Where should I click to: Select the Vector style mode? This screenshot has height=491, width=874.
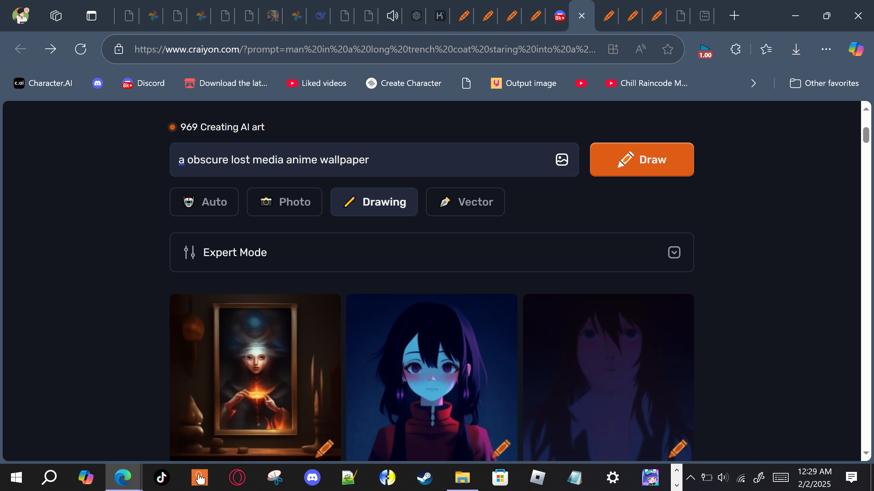[x=465, y=202]
